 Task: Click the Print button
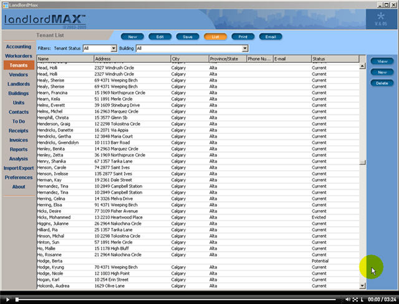pos(243,37)
